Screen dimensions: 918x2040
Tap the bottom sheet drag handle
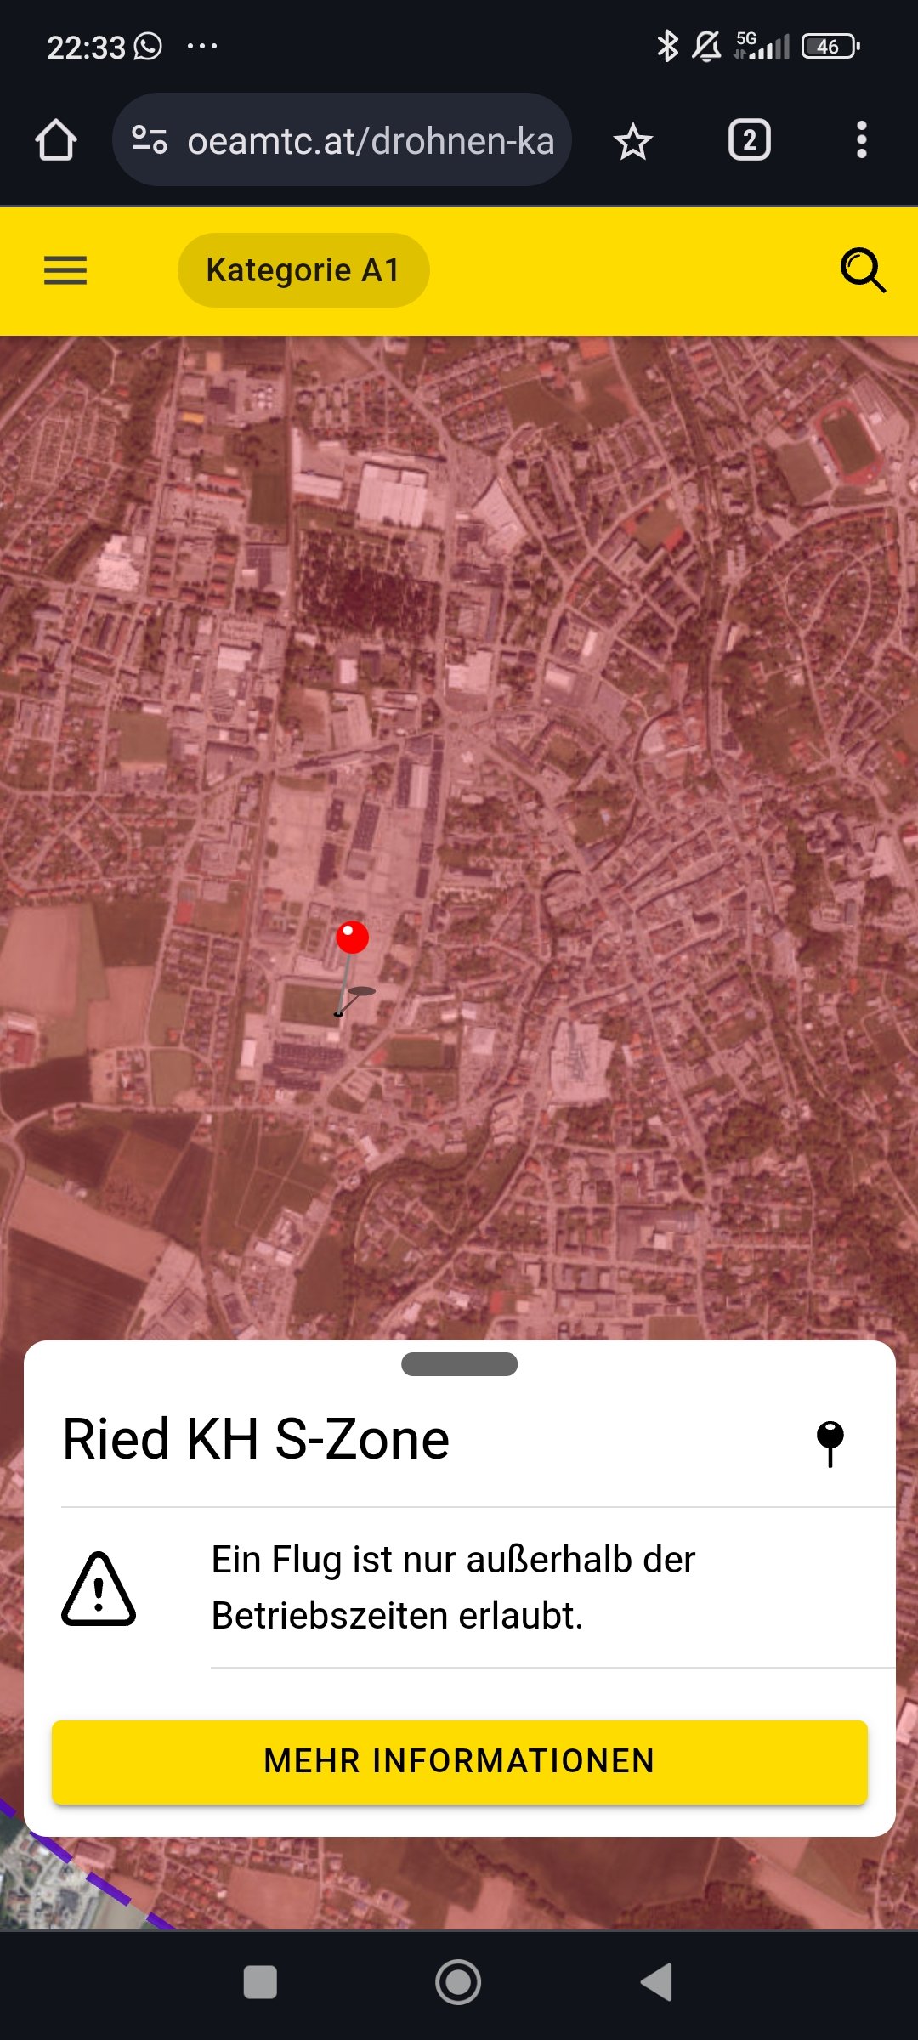(459, 1364)
